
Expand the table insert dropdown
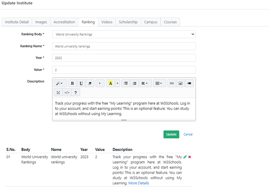coord(159,83)
